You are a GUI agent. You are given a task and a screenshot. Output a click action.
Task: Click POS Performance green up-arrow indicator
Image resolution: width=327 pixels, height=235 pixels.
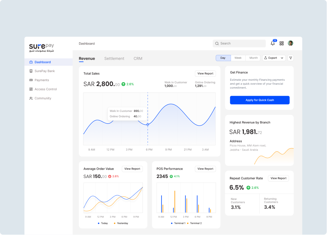[171, 177]
